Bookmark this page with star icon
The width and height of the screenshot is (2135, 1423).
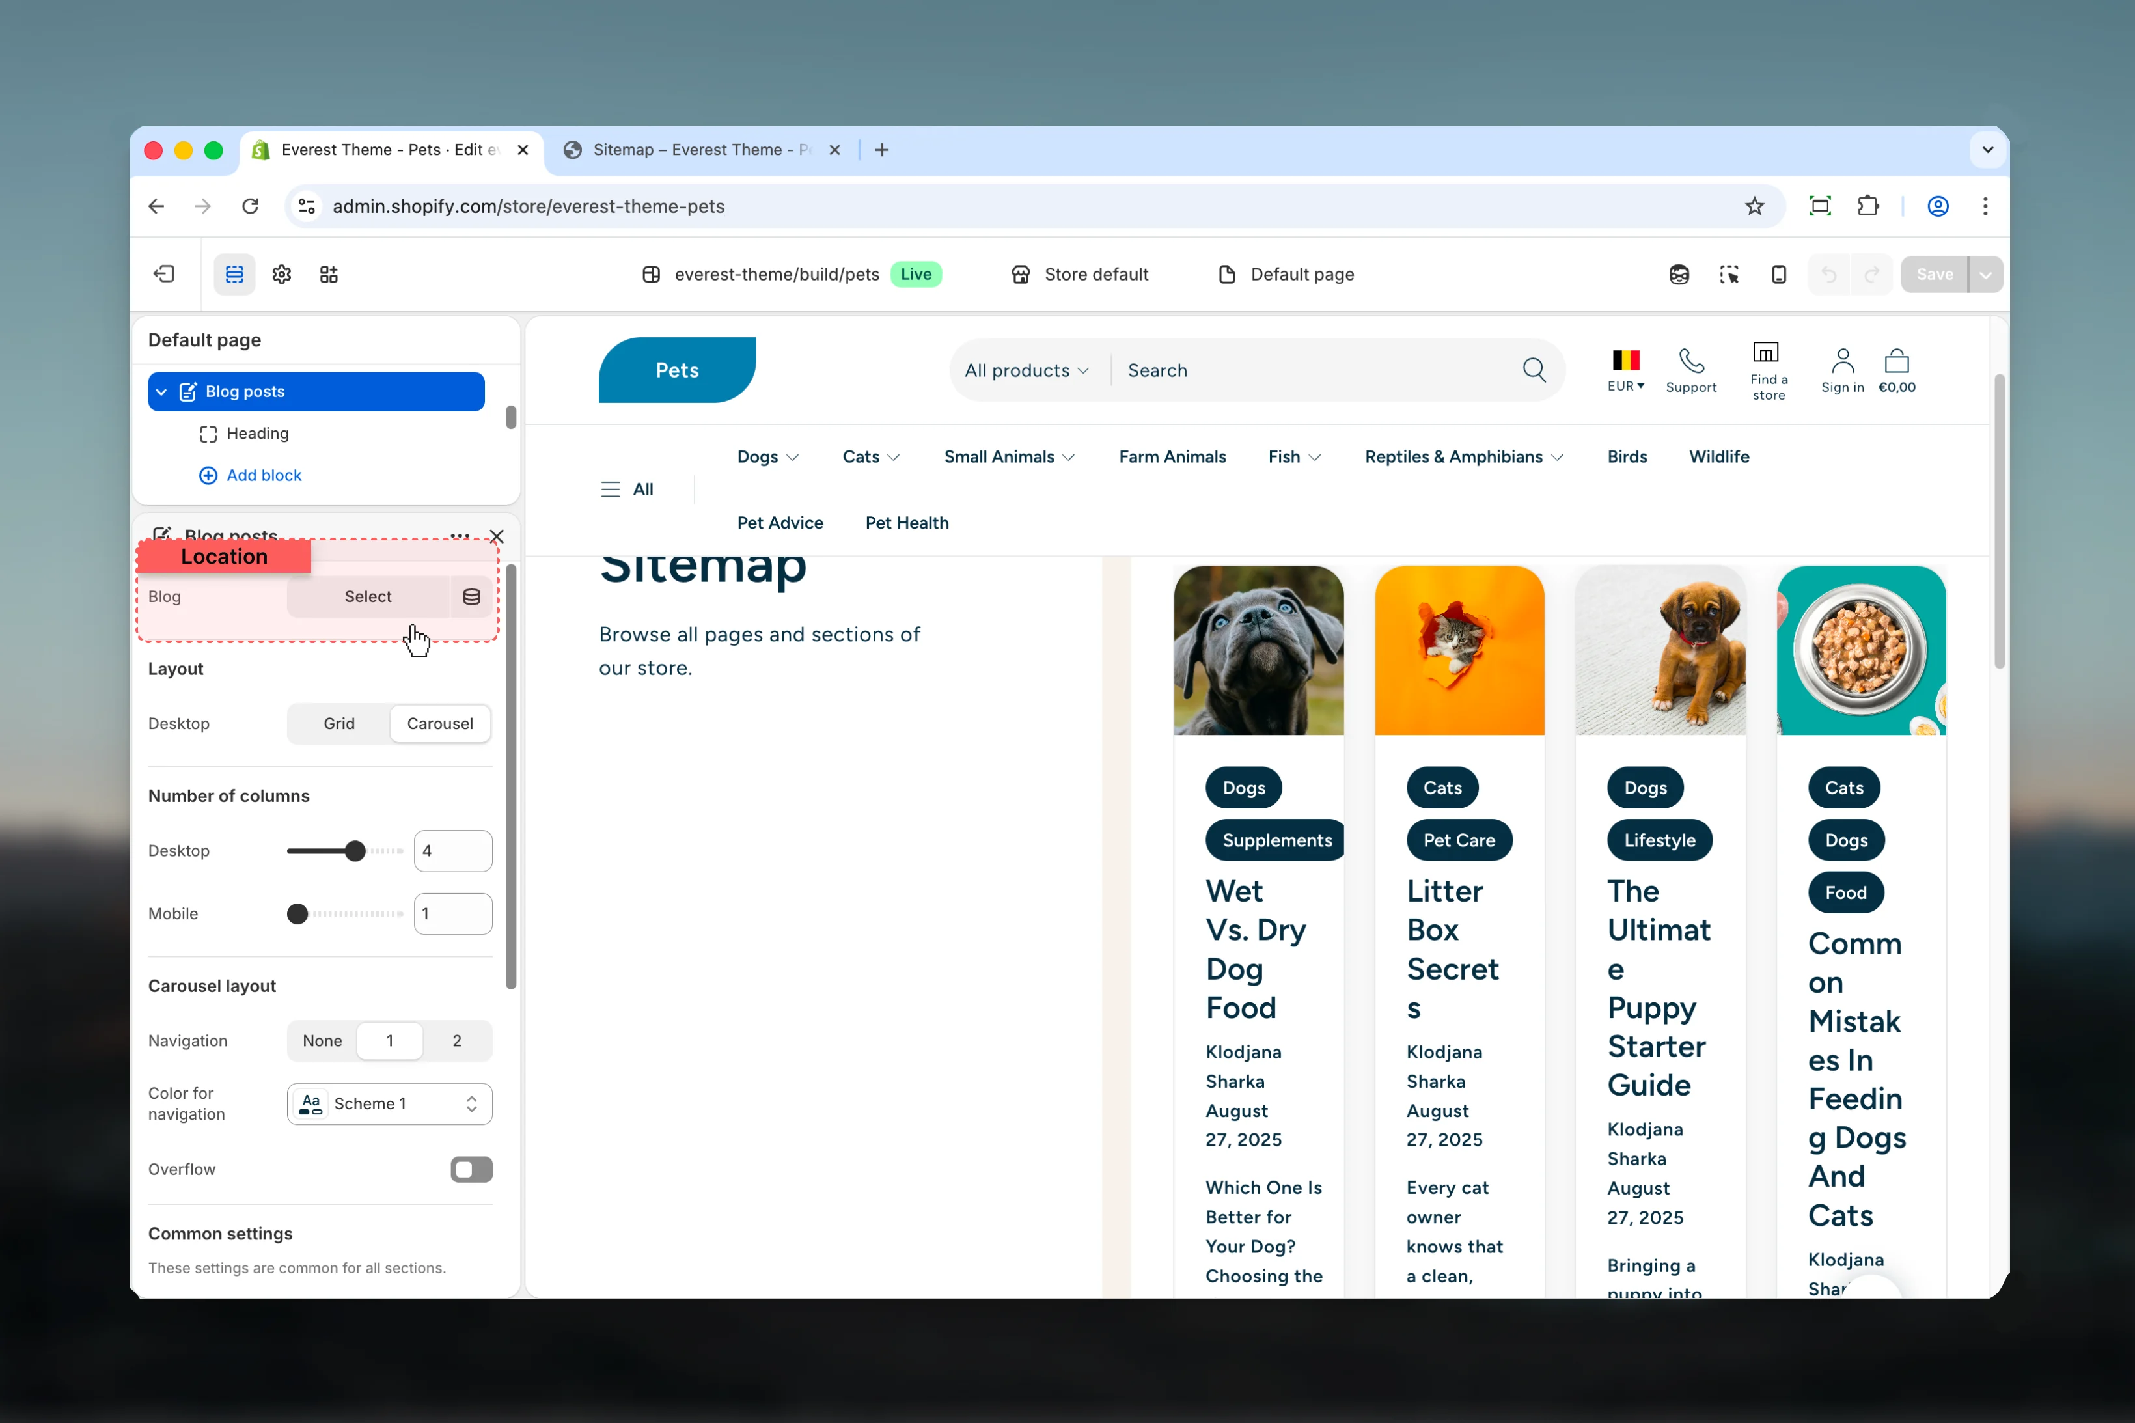pos(1755,206)
